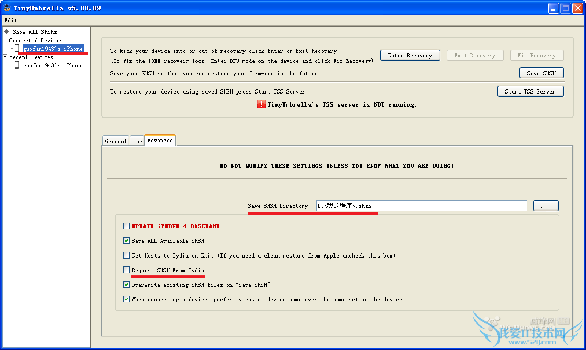Screen dimensions: 586x350
Task: Click the Exit Recovery button
Action: (x=475, y=55)
